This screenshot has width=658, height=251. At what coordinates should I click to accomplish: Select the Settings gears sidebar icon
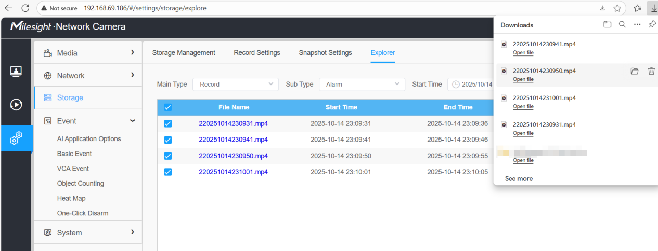pos(16,138)
